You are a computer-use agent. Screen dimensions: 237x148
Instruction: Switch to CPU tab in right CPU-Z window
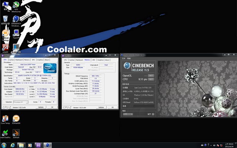pos(66,60)
